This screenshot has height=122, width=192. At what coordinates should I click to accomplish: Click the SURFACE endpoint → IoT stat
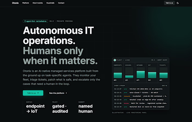click(35, 108)
